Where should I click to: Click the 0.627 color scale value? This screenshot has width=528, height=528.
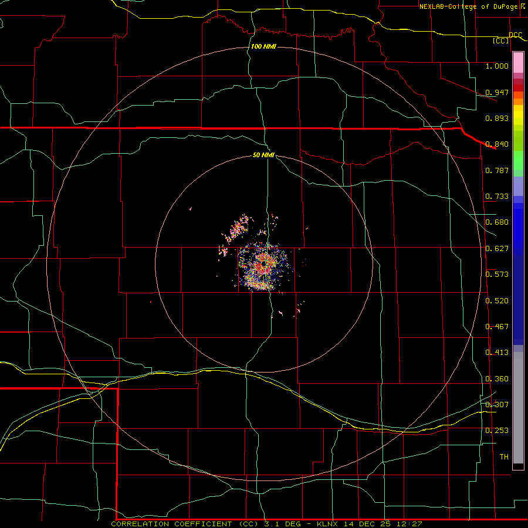coord(497,249)
